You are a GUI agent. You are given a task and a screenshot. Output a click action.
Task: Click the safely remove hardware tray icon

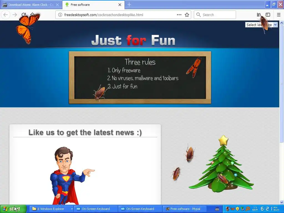242,209
